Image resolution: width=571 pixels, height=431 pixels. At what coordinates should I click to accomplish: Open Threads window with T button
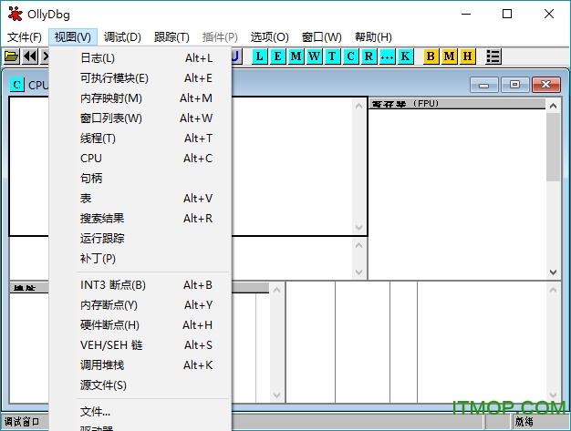[x=332, y=56]
